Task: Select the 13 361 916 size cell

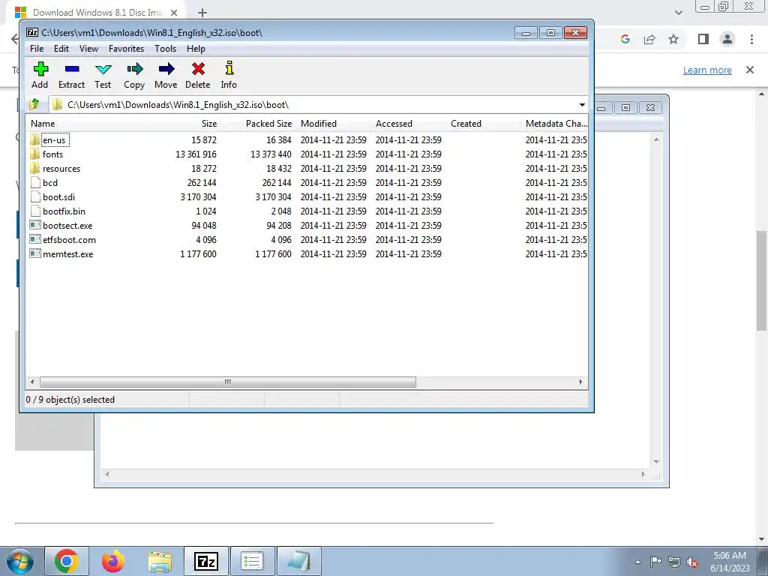Action: point(196,154)
